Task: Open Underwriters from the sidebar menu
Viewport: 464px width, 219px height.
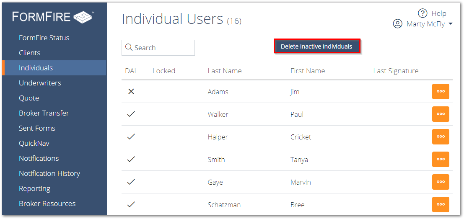Action: tap(40, 83)
